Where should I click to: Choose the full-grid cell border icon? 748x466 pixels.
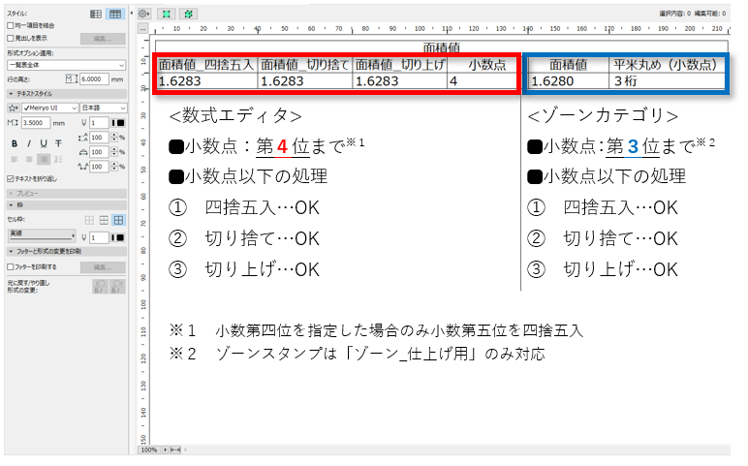[x=118, y=220]
